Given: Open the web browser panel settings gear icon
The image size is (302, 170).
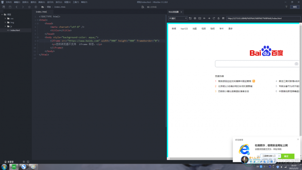Looking at the screenshot, I should (195, 18).
